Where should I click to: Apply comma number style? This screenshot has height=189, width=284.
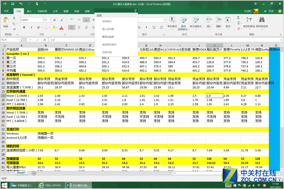pos(146,27)
